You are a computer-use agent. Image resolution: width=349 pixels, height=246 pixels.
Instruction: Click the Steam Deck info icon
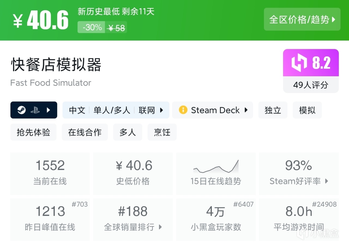click(x=183, y=110)
